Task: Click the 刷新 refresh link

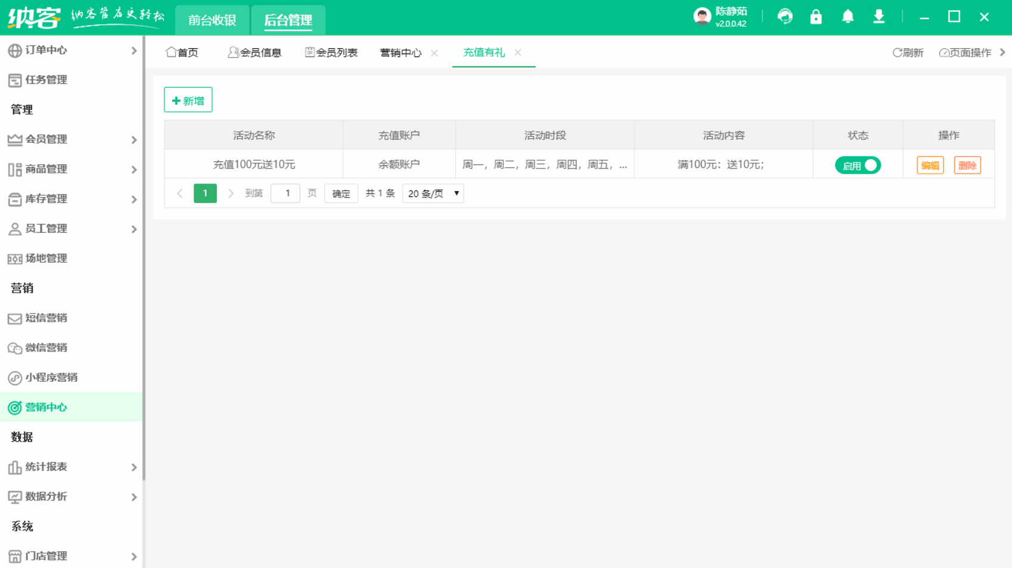Action: click(x=908, y=52)
